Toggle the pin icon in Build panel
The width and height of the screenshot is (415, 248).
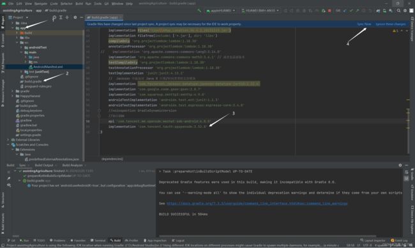pos(9,178)
